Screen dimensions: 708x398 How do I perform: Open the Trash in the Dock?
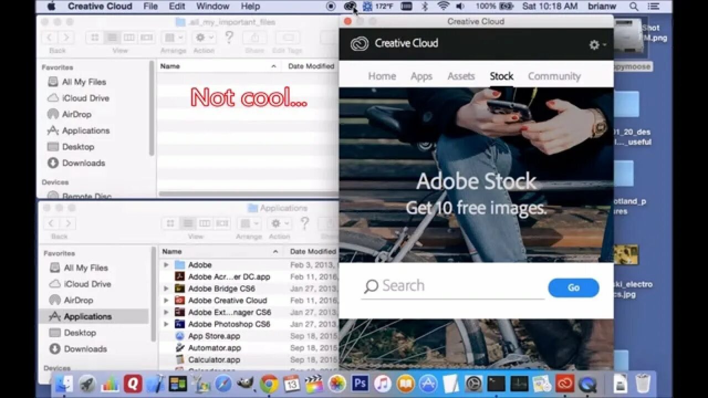click(643, 383)
